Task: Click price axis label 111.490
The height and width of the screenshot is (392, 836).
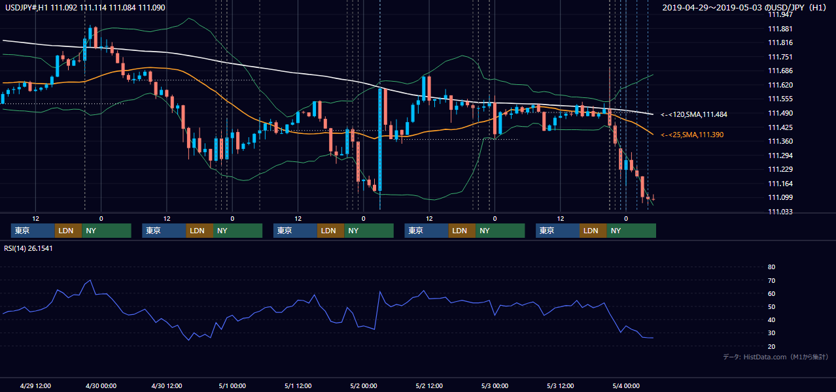Action: click(780, 113)
